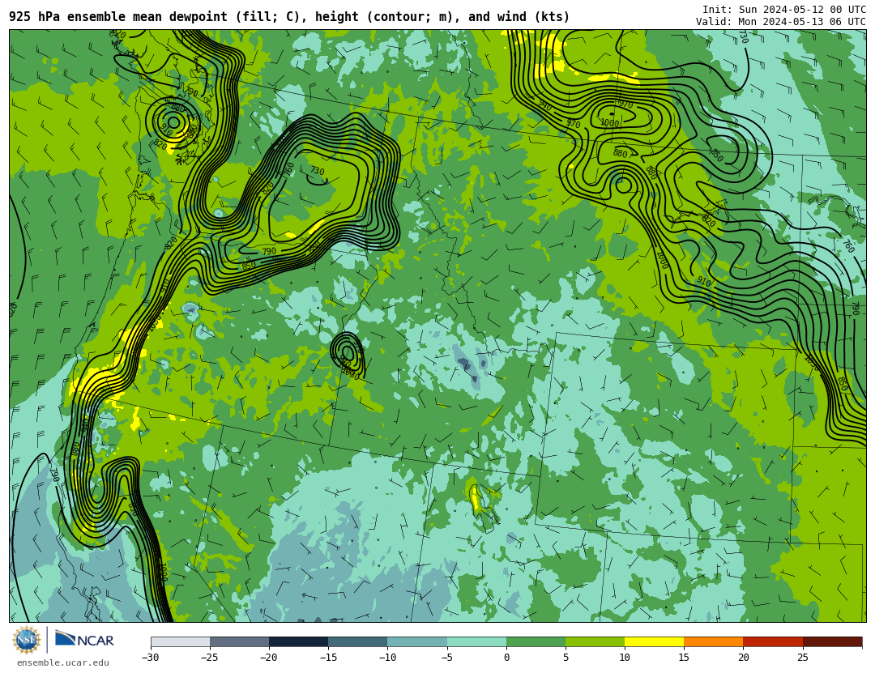Pick the dark teal -15 to -10 colorbar swatch

point(358,641)
